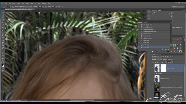The width and height of the screenshot is (186, 104).
Task: Open the layer blend mode dropdown
Action: (x=157, y=60)
